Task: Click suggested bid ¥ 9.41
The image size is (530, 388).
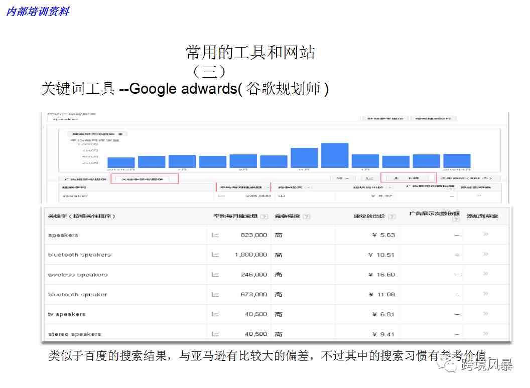Action: tap(383, 334)
